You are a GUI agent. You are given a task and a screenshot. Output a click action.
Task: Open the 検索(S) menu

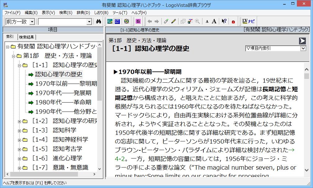coord(66,13)
